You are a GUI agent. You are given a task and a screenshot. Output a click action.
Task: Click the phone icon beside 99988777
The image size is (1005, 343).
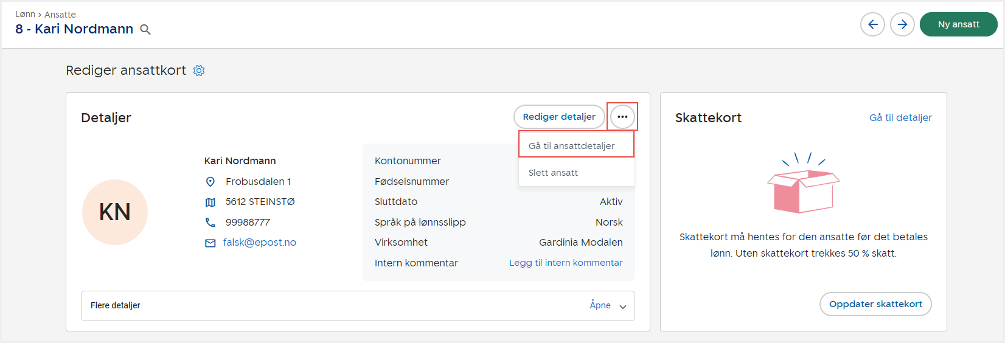[210, 223]
